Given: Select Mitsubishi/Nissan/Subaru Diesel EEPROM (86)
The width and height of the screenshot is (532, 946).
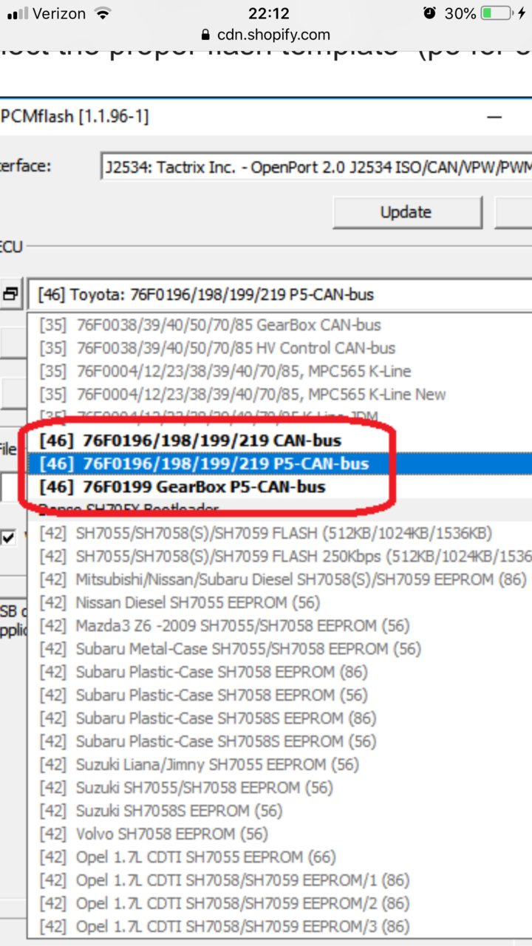Looking at the screenshot, I should [x=279, y=579].
